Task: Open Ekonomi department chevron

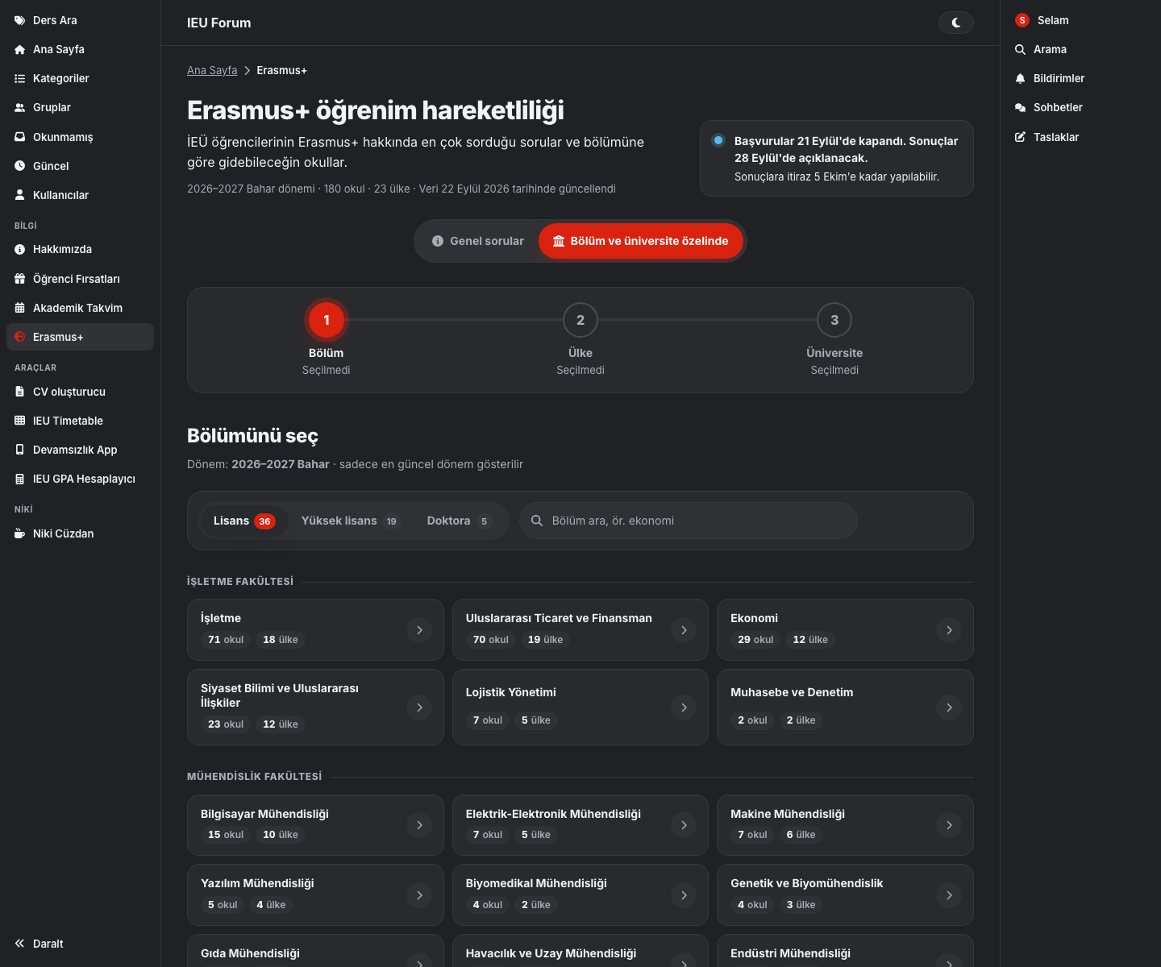Action: pos(949,630)
